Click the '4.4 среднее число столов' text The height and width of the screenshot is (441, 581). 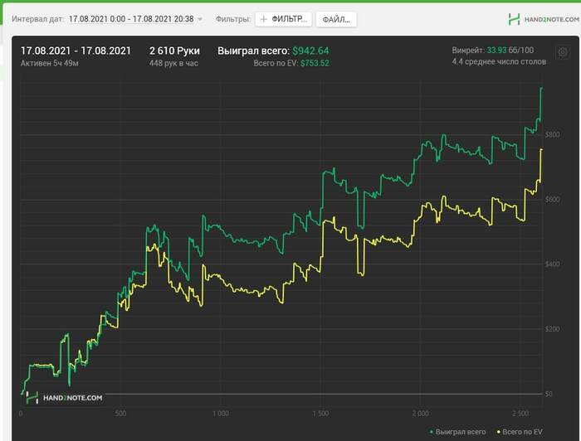pos(499,62)
